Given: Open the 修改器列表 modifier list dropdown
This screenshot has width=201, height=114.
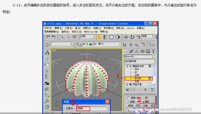Looking at the screenshot, I should point(154,61).
